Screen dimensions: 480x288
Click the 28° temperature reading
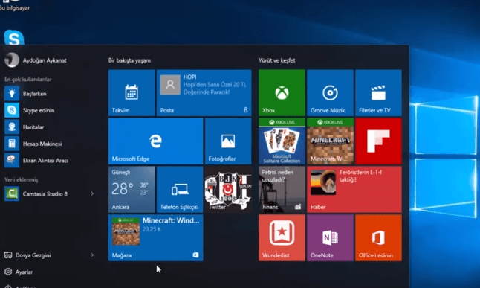tap(122, 189)
